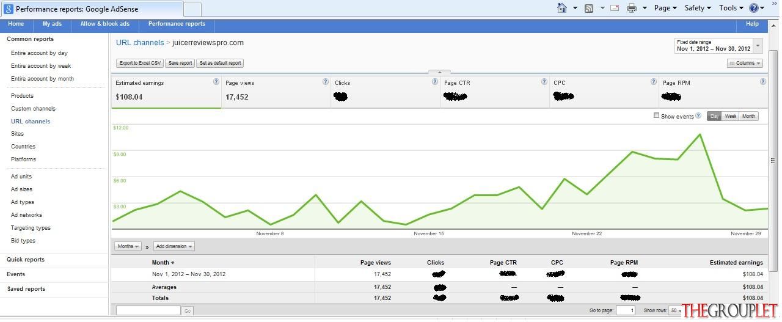Open the Tools menu in browser toolbar

tap(731, 8)
